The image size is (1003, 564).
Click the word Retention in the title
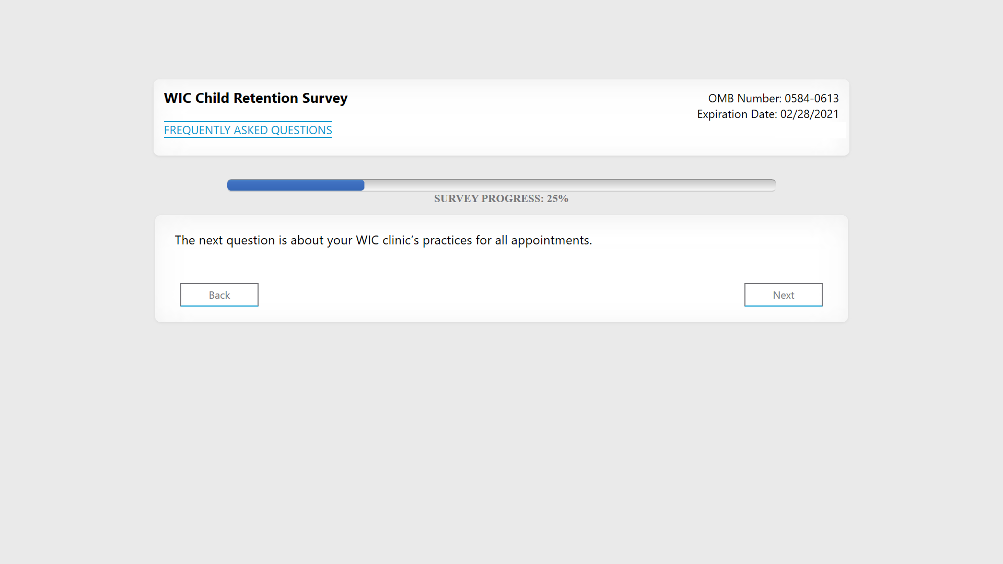266,98
